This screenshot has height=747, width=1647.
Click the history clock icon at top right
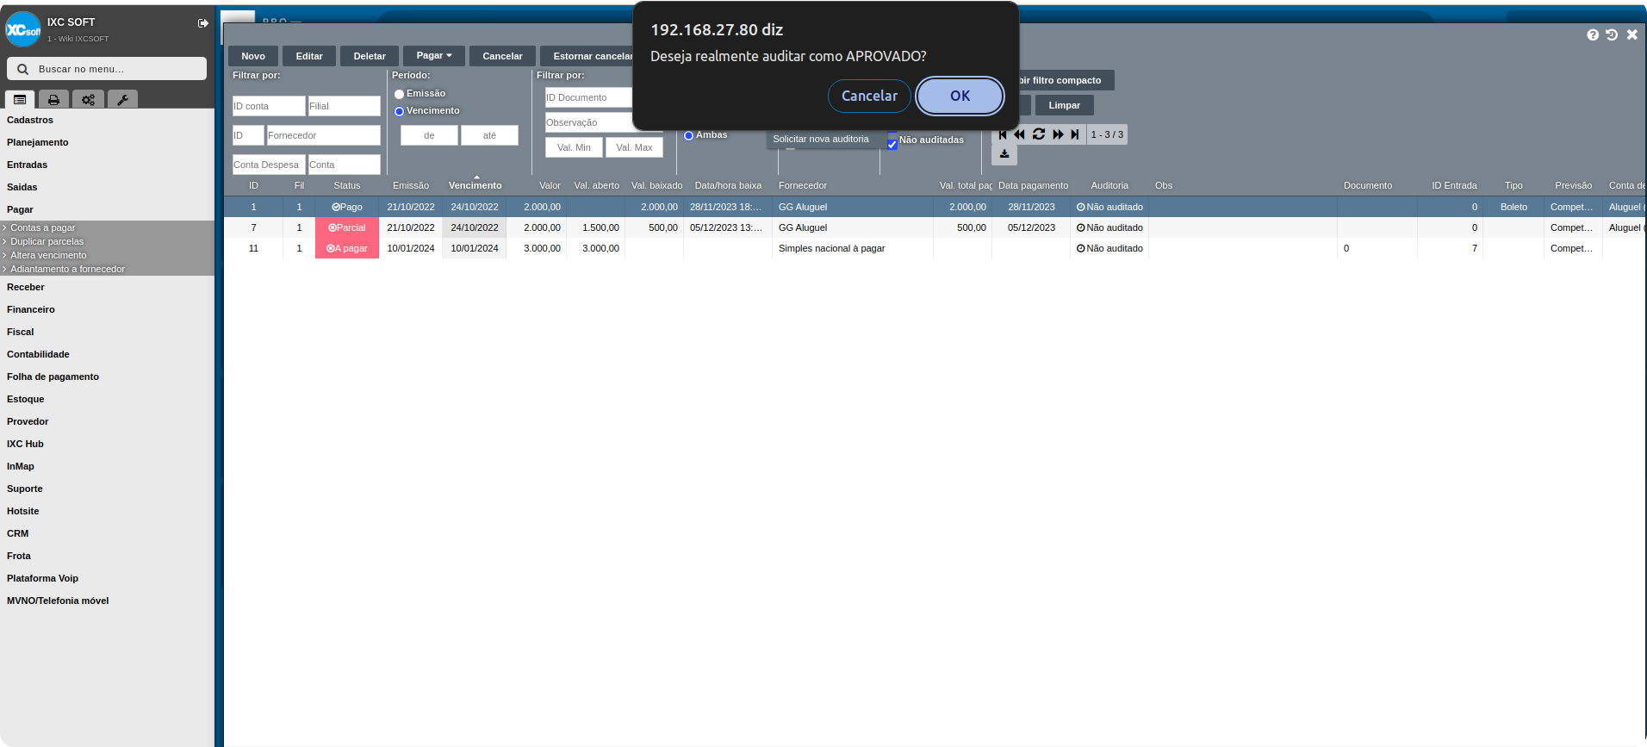point(1612,34)
